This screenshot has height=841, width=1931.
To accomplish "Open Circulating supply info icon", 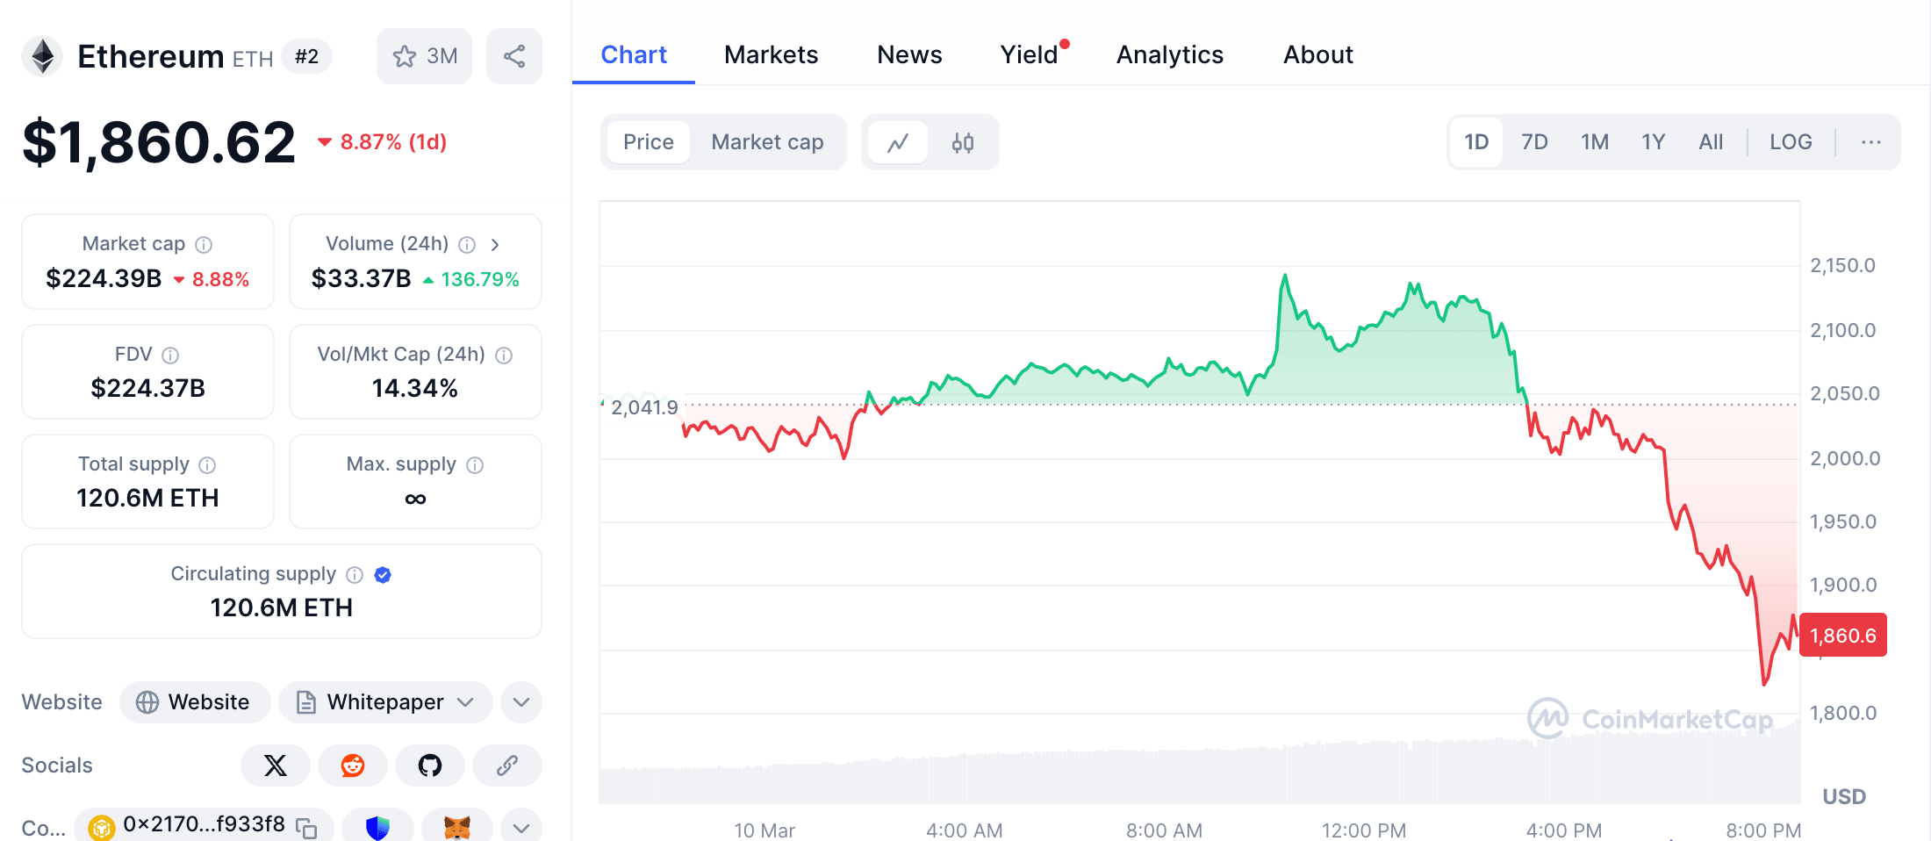I will (x=355, y=575).
